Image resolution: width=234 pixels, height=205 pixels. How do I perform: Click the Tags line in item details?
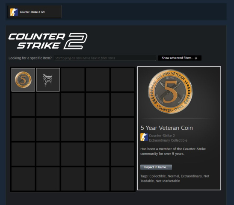tap(175, 178)
